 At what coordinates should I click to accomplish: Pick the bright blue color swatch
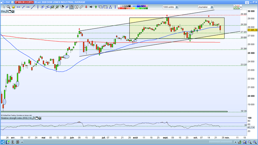pos(138,6)
